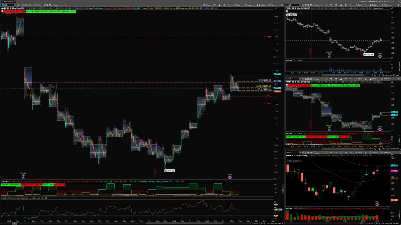Open middle-right chart panel menu icon

tap(398, 79)
